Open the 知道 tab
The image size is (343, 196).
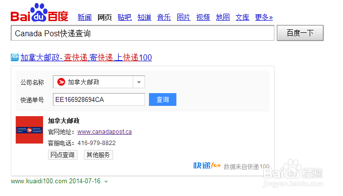tap(145, 17)
